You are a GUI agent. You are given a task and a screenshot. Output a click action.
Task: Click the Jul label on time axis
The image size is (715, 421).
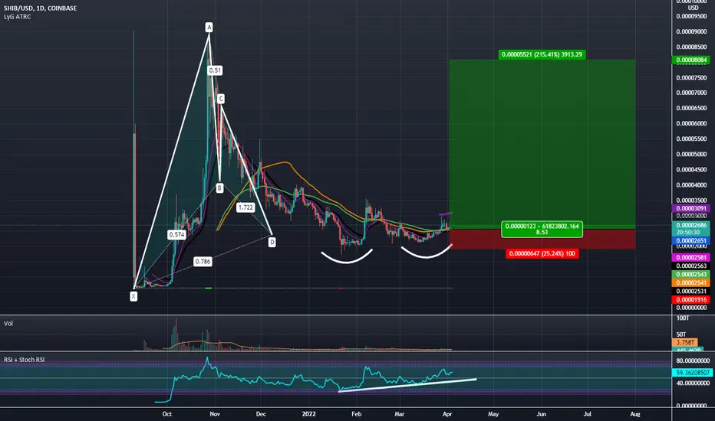588,414
